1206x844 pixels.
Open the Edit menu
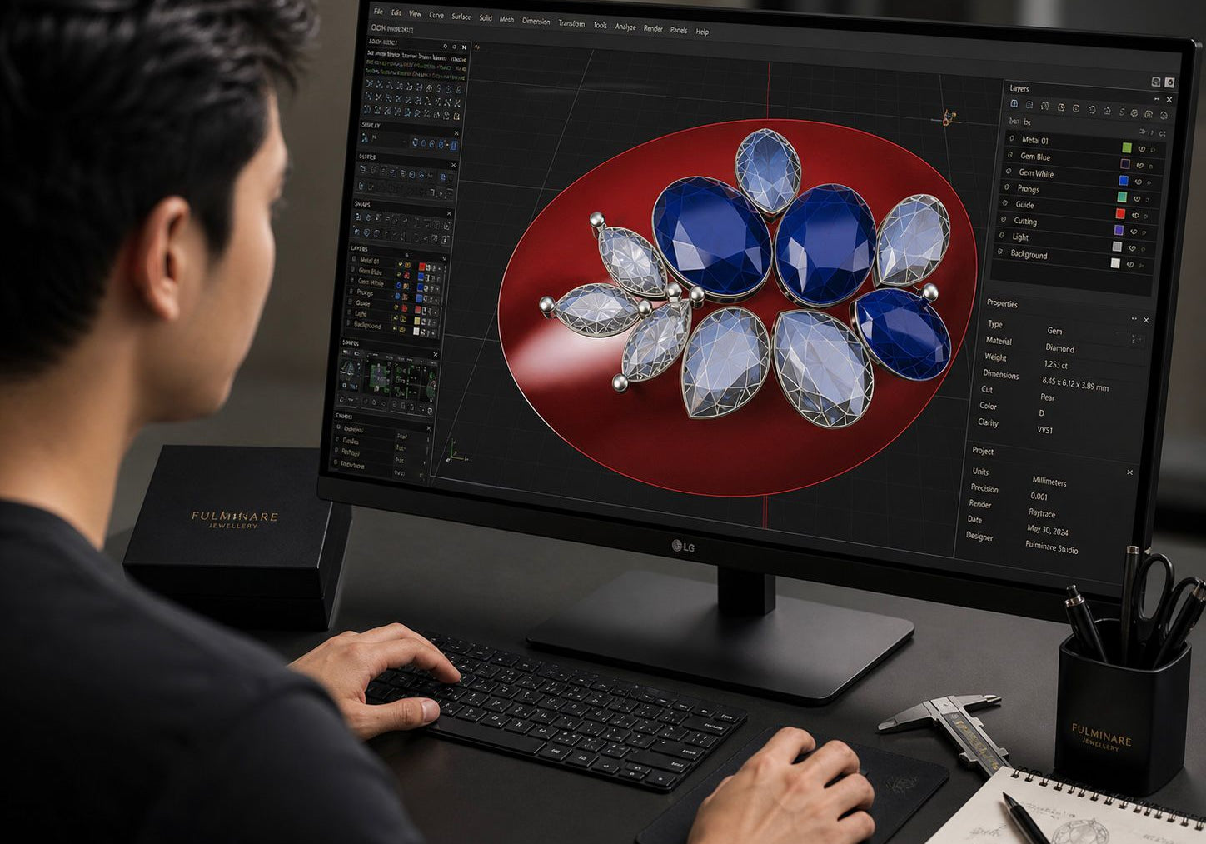point(396,12)
